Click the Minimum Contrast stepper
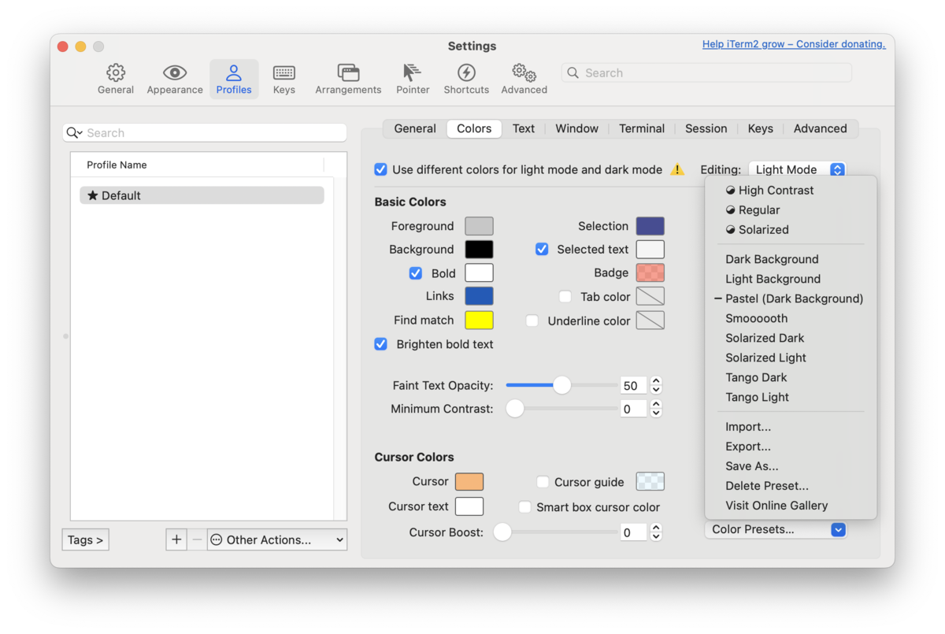The image size is (945, 634). [656, 409]
